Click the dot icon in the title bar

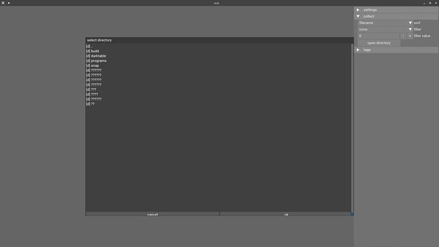click(x=9, y=3)
